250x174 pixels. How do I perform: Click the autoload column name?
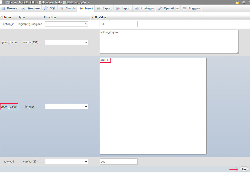click(9, 162)
